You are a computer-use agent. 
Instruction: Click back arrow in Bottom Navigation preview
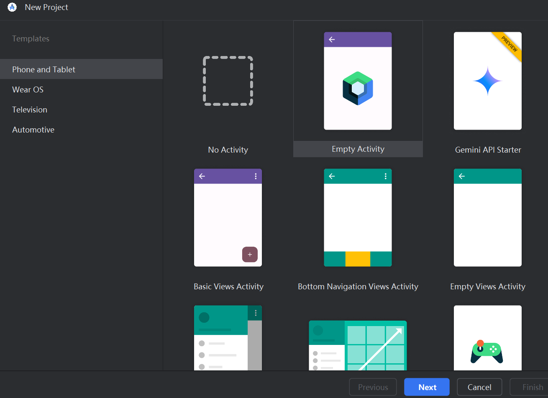click(332, 176)
